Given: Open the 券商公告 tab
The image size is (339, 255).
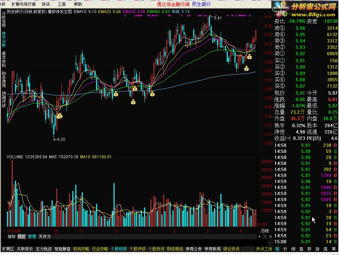Looking at the screenshot, I should (194, 249).
